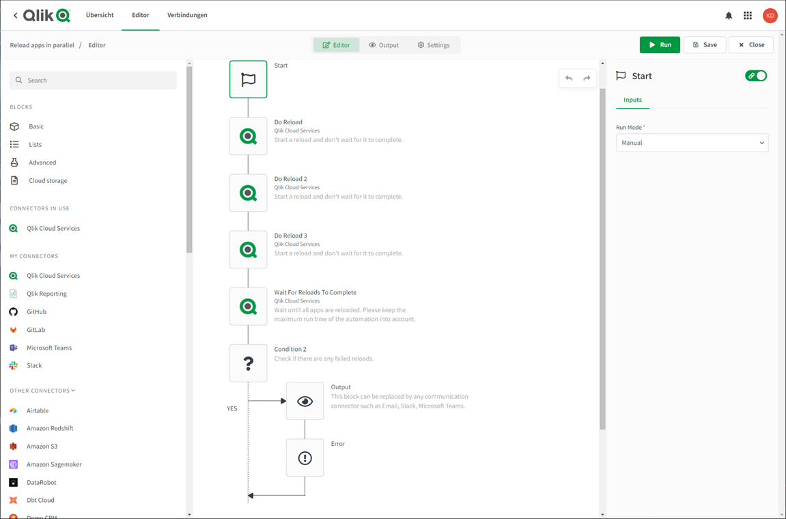The width and height of the screenshot is (786, 519).
Task: Select Wait For Reloads To Complete block
Action: (x=248, y=306)
